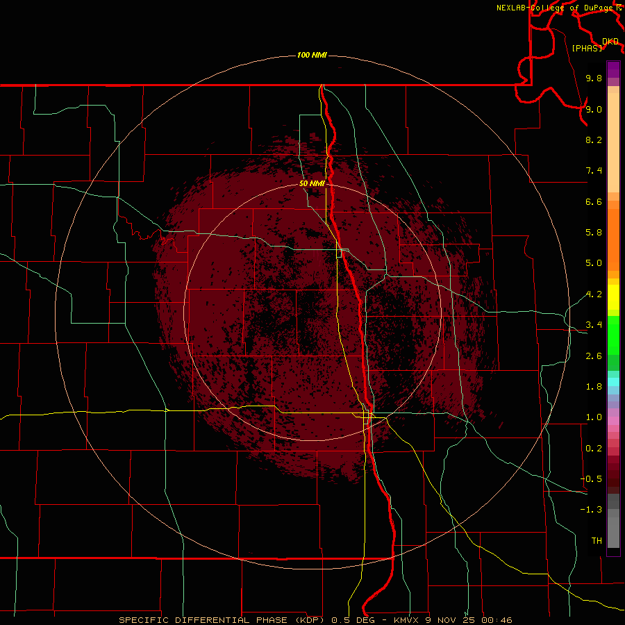Click the purple top segment of color bar
625x625 pixels.
pyautogui.click(x=613, y=69)
